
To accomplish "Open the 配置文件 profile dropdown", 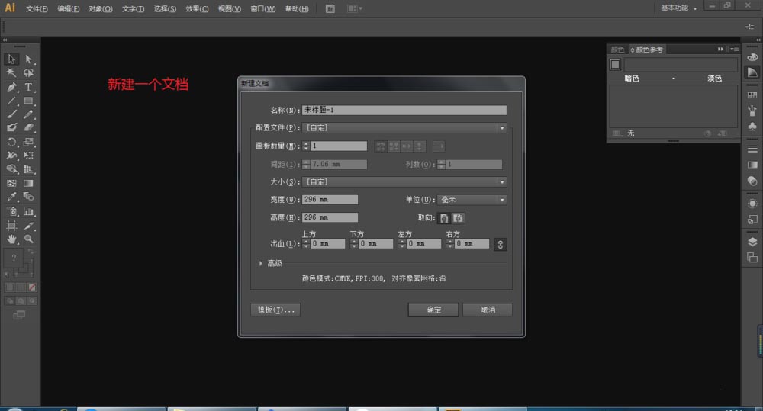I will coord(404,128).
